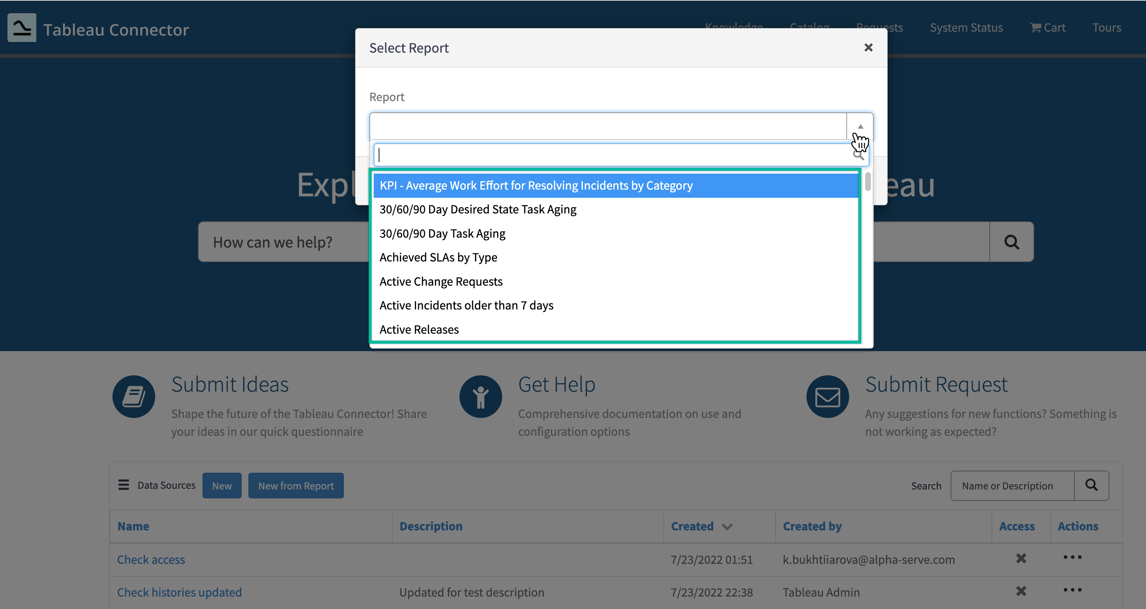Viewport: 1146px width, 609px height.
Task: Click the main help search magnifier icon
Action: [x=1011, y=242]
